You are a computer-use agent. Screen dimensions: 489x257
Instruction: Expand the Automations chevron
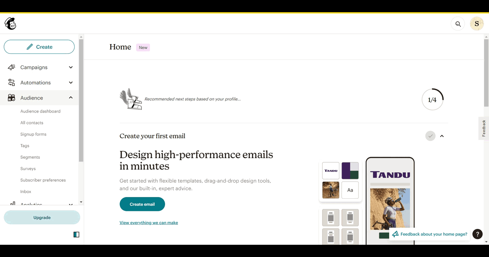(70, 82)
